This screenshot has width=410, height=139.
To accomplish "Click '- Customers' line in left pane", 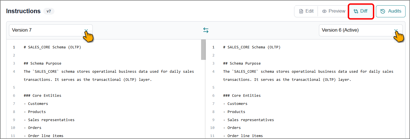I will (x=36, y=104).
